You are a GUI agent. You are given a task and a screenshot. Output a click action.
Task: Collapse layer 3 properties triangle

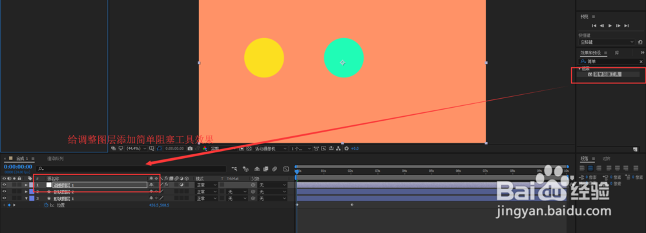pyautogui.click(x=26, y=198)
